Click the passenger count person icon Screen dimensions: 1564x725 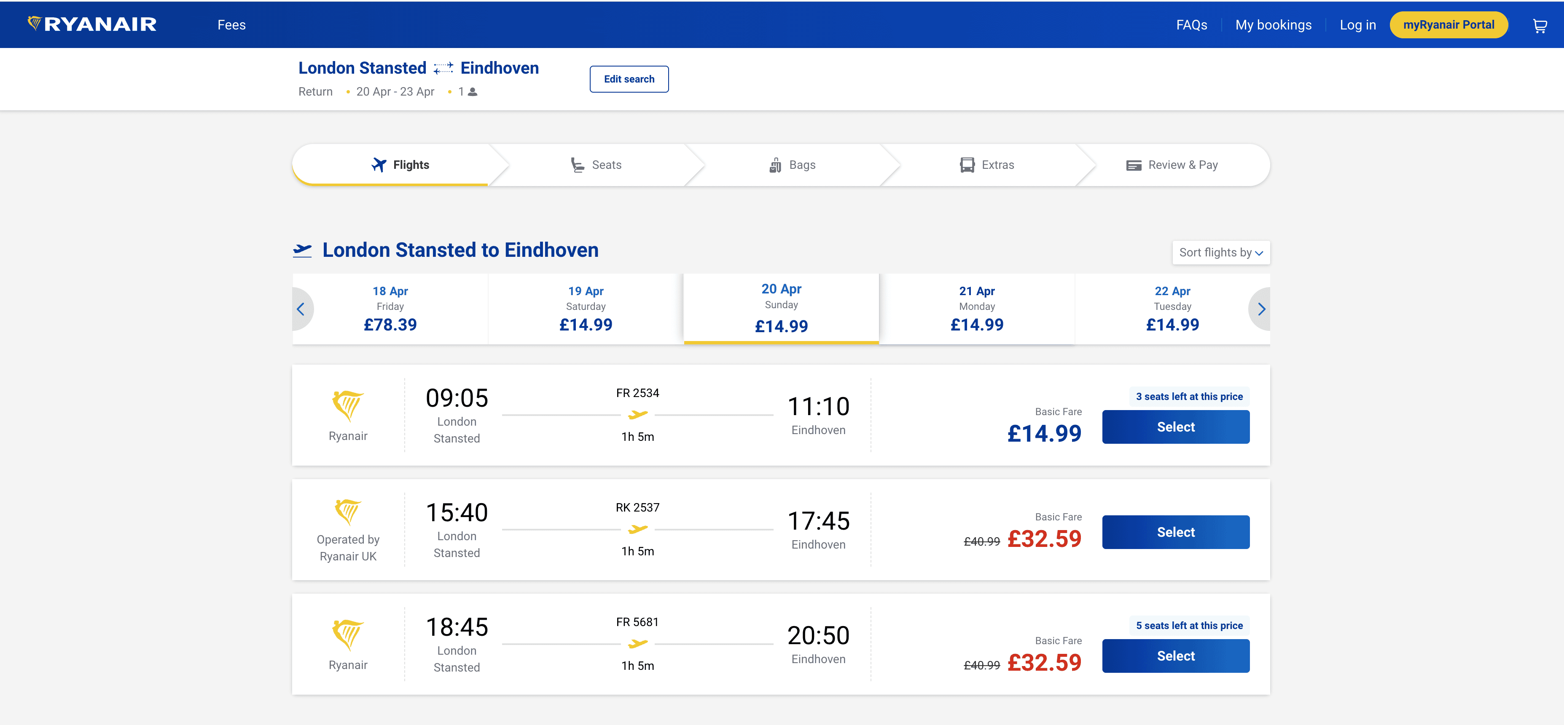click(x=472, y=92)
